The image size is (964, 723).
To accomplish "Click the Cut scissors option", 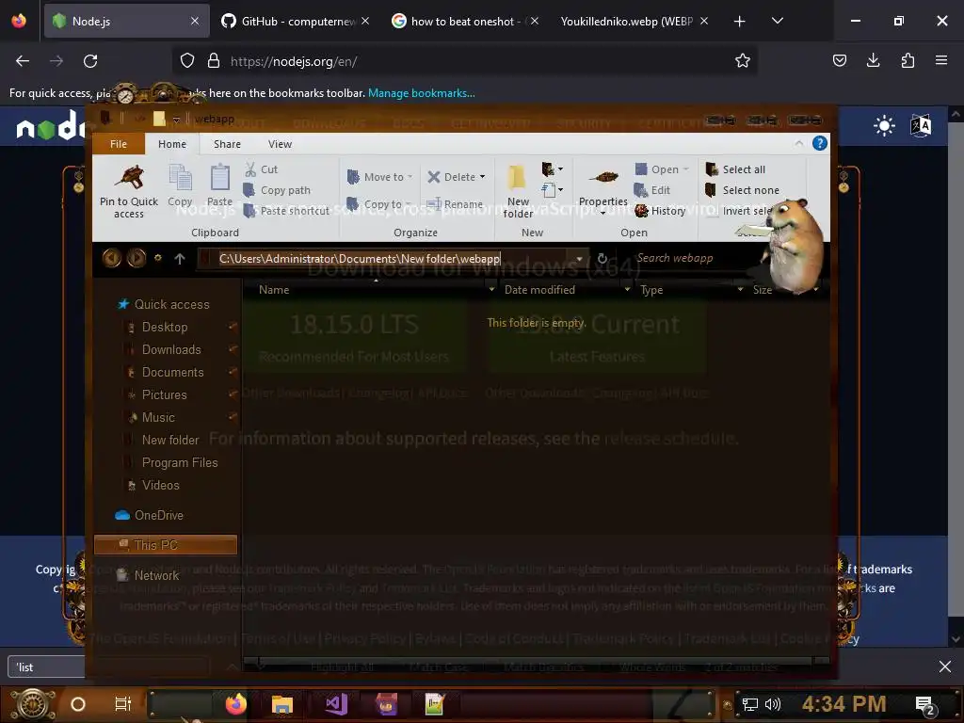I will [x=261, y=169].
